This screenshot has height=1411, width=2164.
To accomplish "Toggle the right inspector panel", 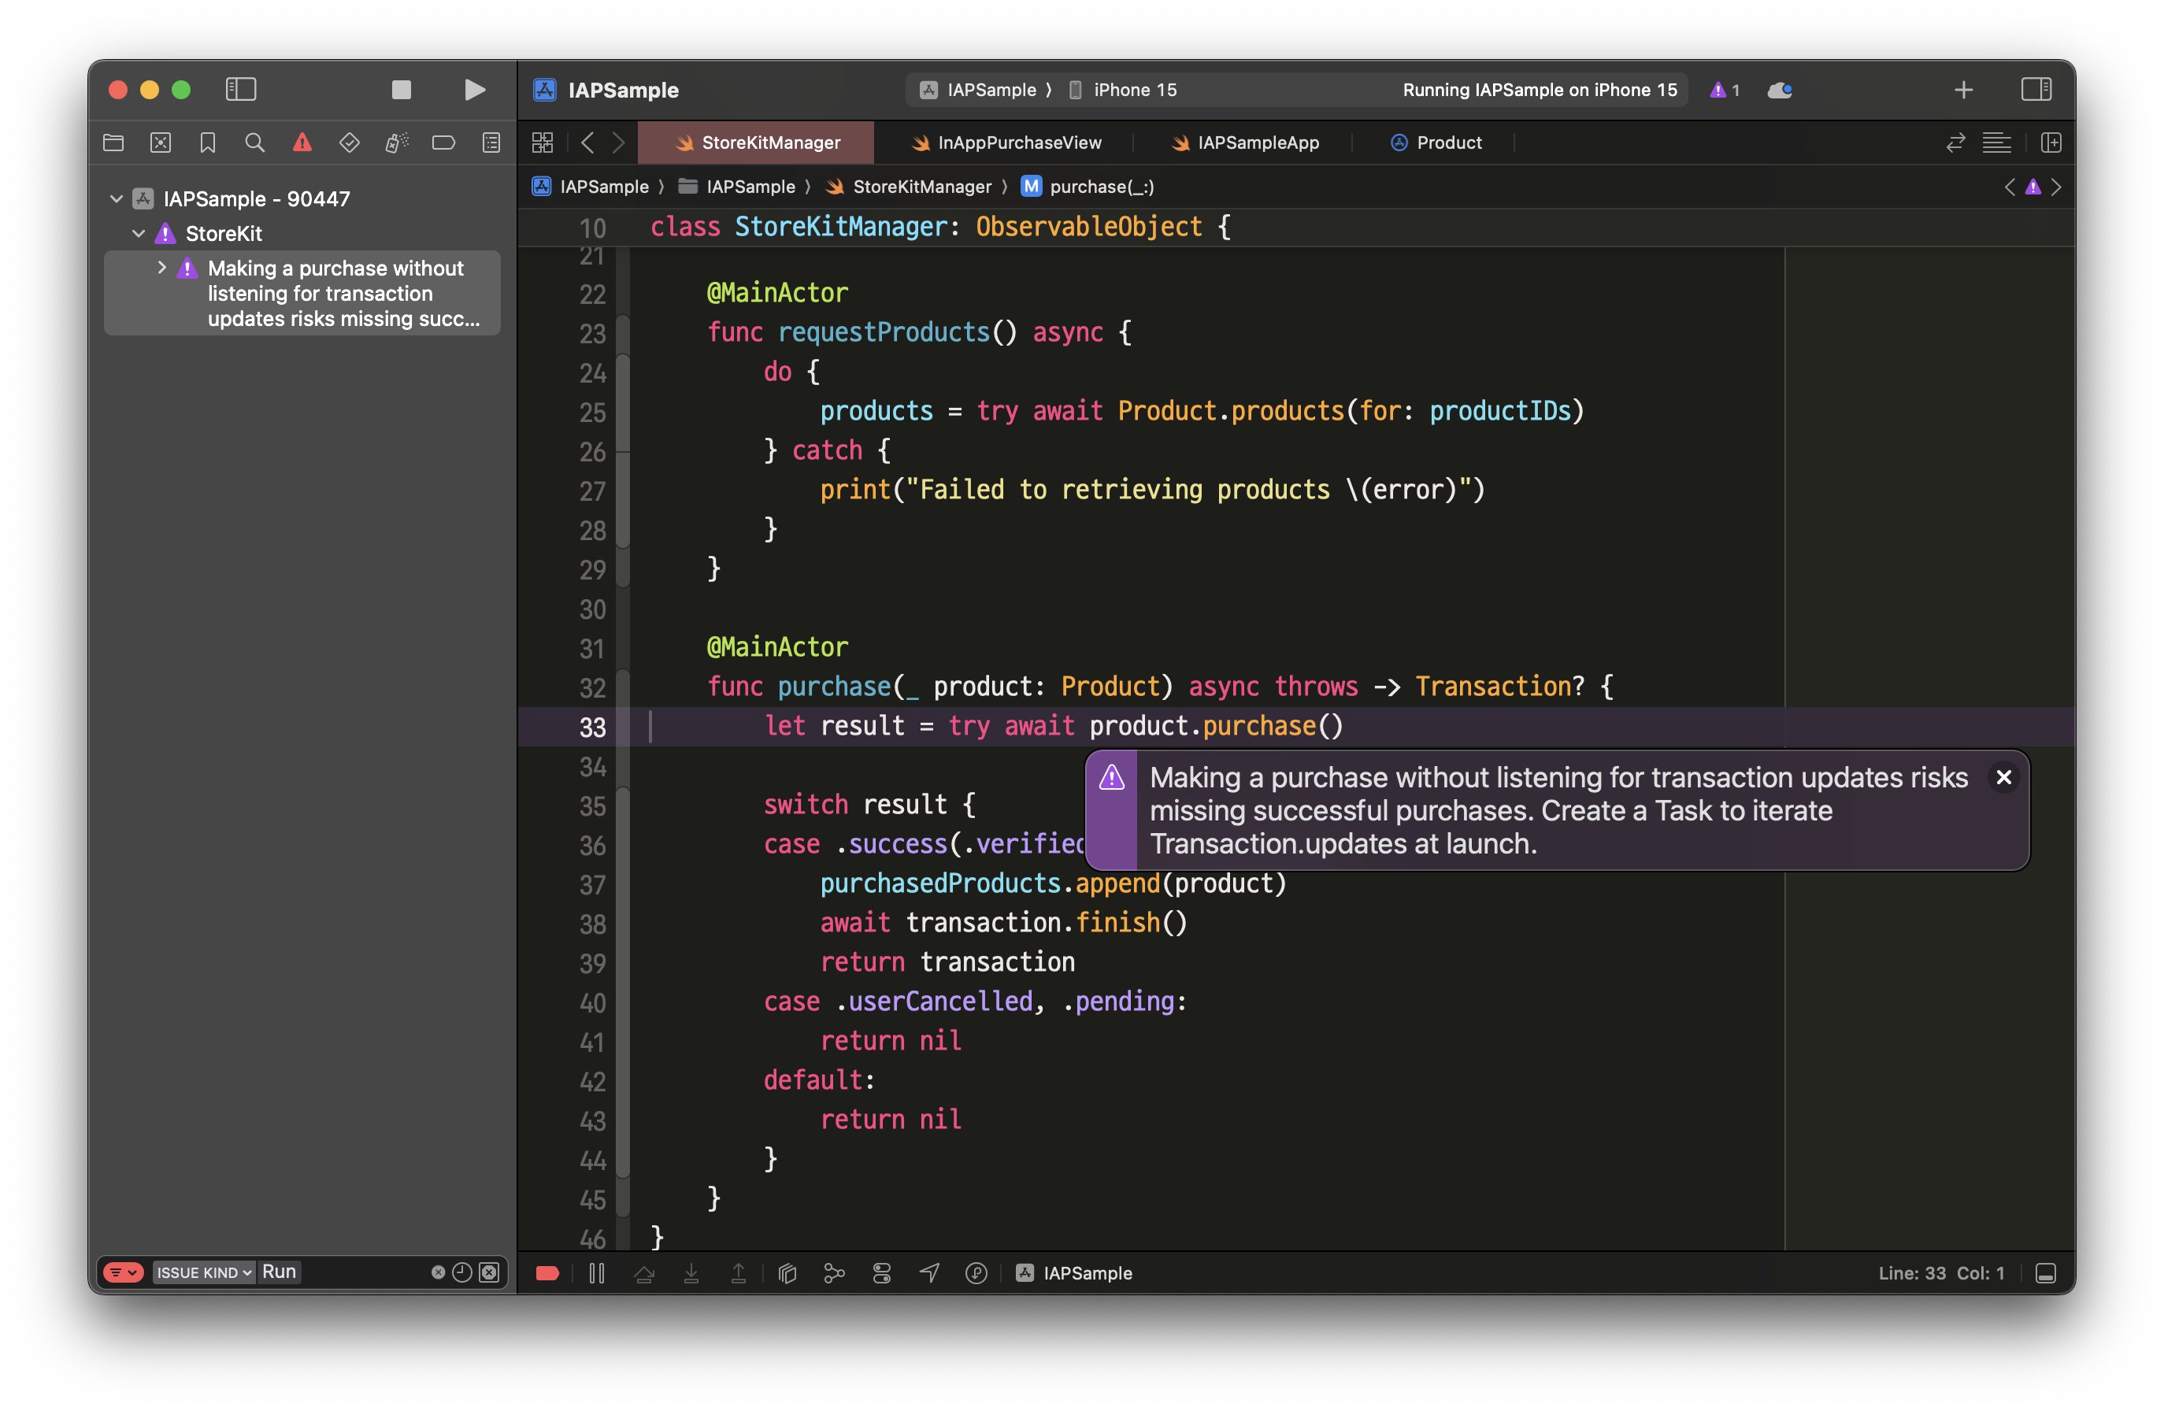I will click(2036, 89).
